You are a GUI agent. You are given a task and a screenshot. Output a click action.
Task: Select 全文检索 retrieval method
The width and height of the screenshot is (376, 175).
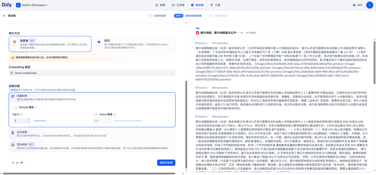pyautogui.click(x=92, y=134)
